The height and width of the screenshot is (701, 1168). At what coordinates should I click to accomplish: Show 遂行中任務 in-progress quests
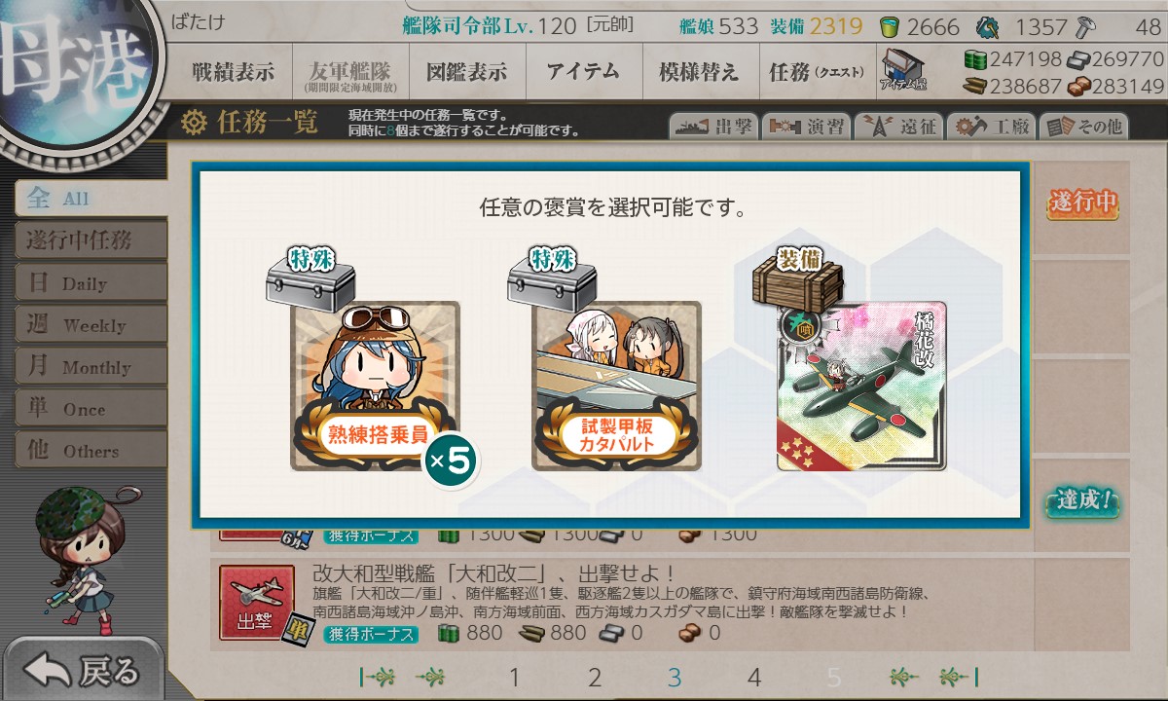(x=91, y=240)
